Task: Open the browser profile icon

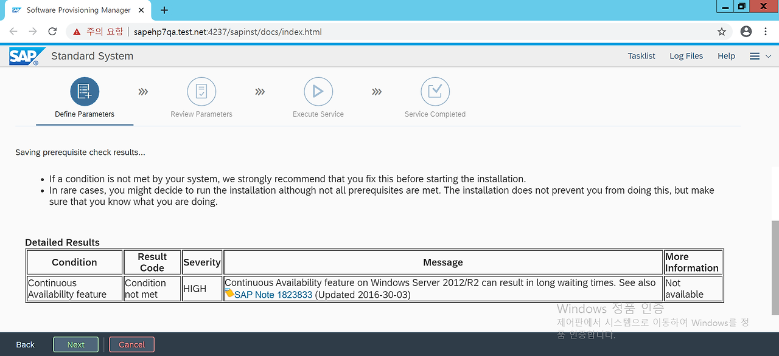Action: pos(746,32)
